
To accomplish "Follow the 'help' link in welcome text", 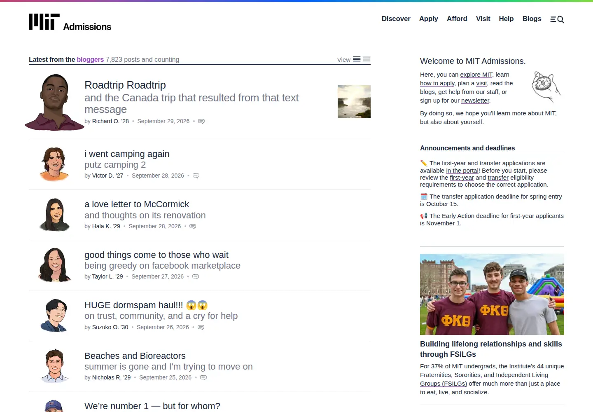I will 454,92.
